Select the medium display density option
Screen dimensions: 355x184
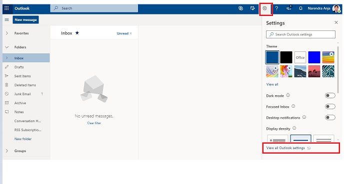(300, 139)
